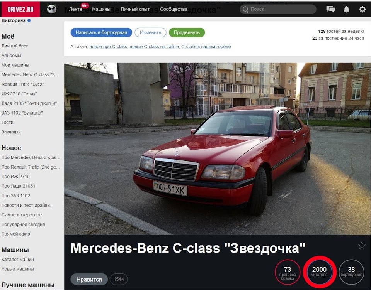
Task: Open Renault Trafic "Буся" link
Action: 23,84
